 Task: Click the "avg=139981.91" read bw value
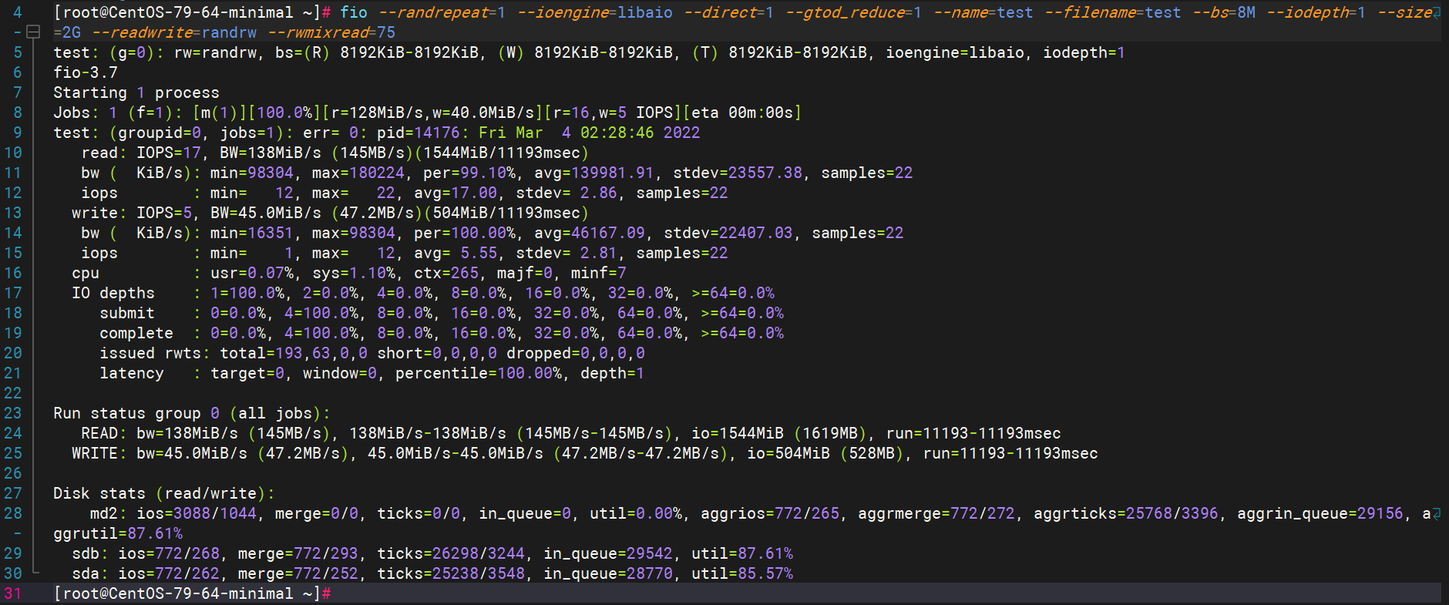[594, 173]
